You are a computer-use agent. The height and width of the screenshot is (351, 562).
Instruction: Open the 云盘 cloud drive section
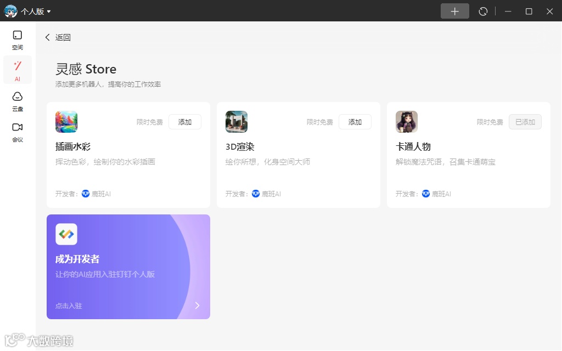(x=17, y=101)
